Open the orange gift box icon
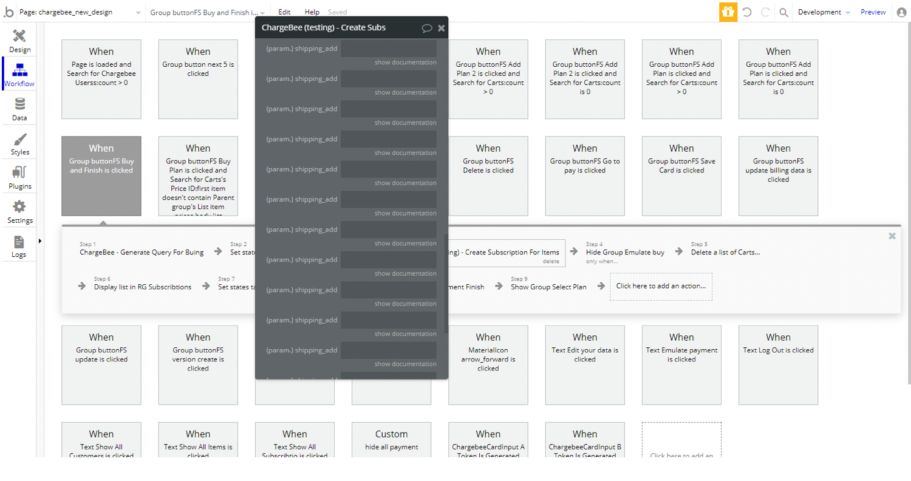Viewport: 911px width, 481px height. (728, 12)
